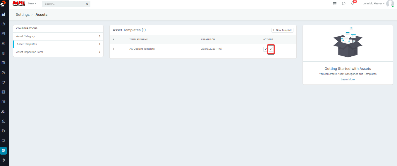Select Asset Templates configuration item
The width and height of the screenshot is (397, 166).
click(58, 44)
